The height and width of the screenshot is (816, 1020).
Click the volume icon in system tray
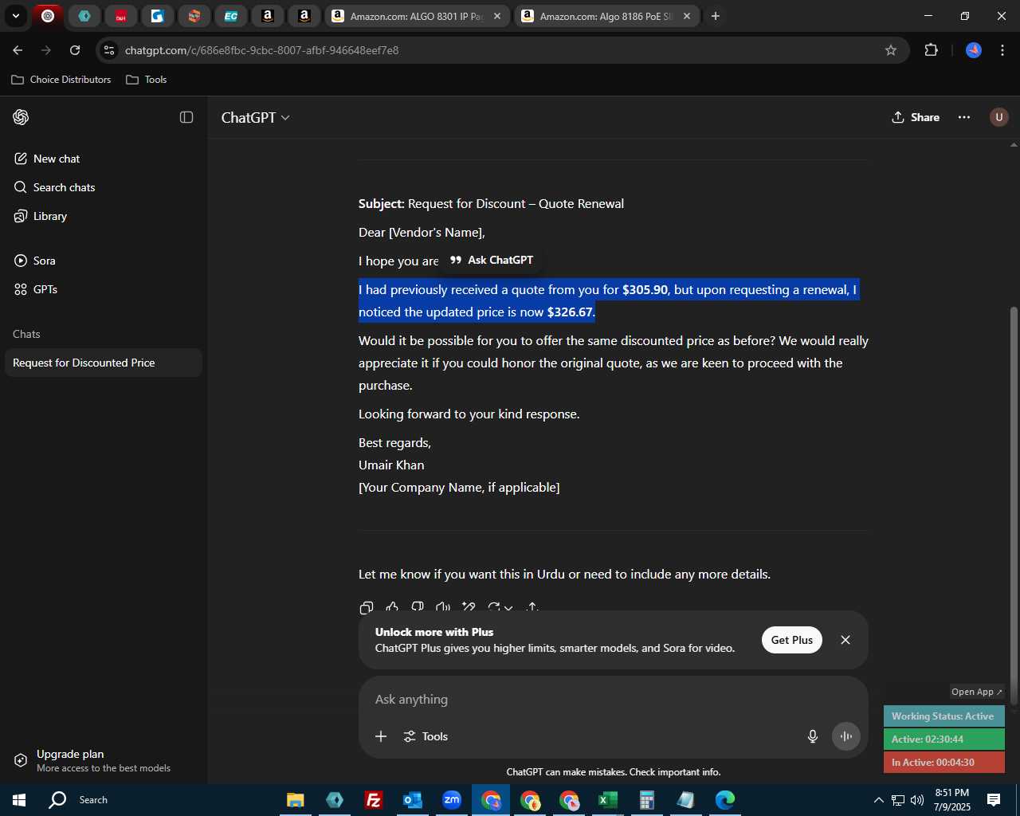pos(916,800)
